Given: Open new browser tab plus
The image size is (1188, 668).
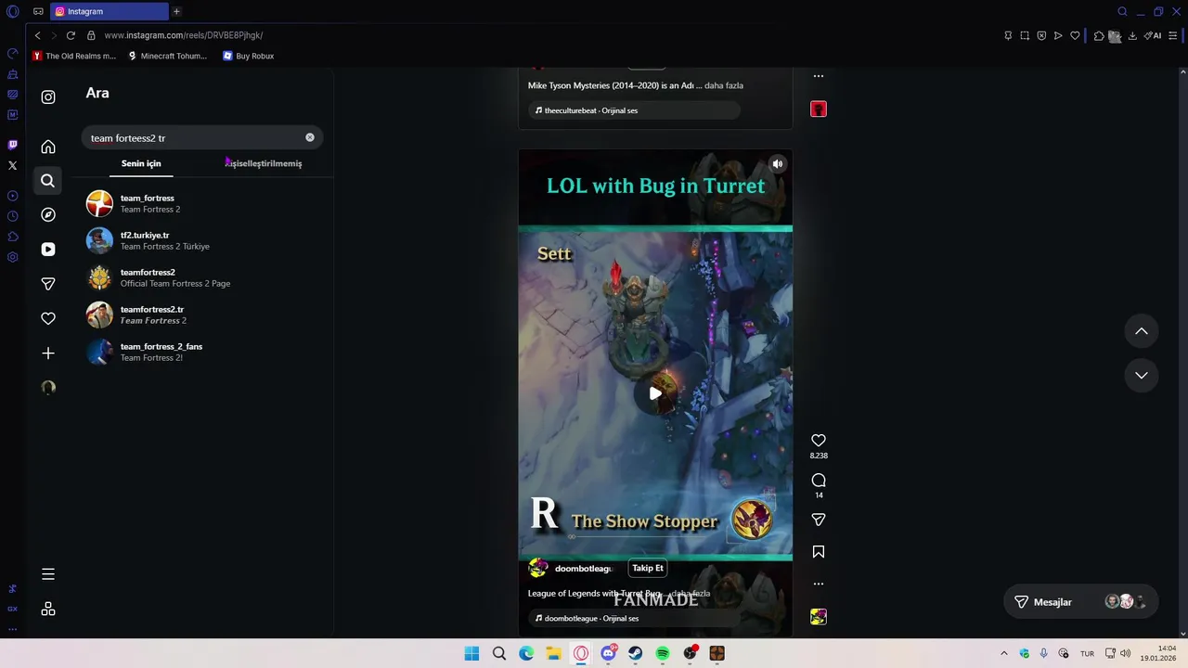Looking at the screenshot, I should coord(176,11).
